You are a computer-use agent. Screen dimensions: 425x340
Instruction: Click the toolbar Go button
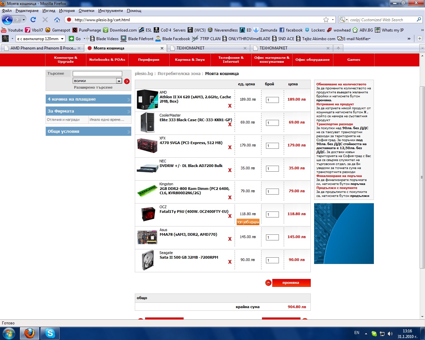75,39
